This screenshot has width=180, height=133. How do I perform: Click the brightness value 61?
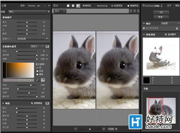(x=43, y=93)
